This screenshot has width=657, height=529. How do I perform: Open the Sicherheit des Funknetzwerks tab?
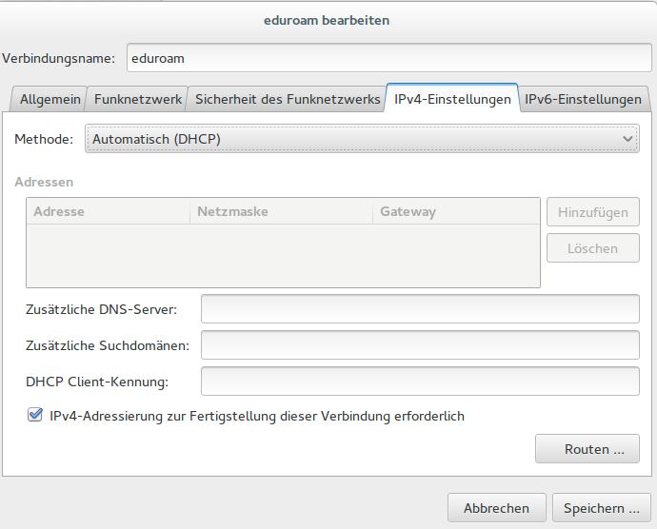(287, 99)
